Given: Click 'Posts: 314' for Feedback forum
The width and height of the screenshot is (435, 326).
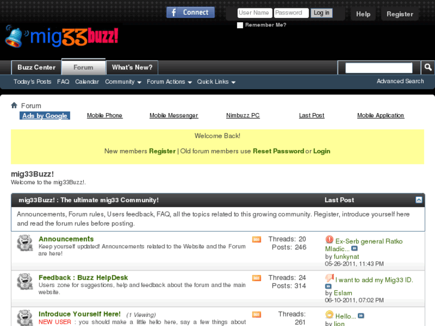Looking at the screenshot, I should pyautogui.click(x=289, y=286).
